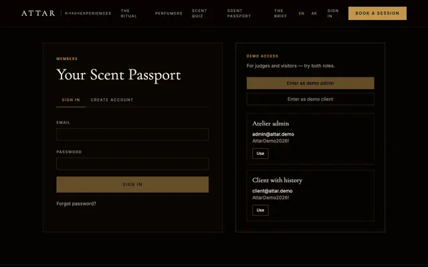Click the Forgot password? link
This screenshot has width=428, height=267.
pos(76,204)
